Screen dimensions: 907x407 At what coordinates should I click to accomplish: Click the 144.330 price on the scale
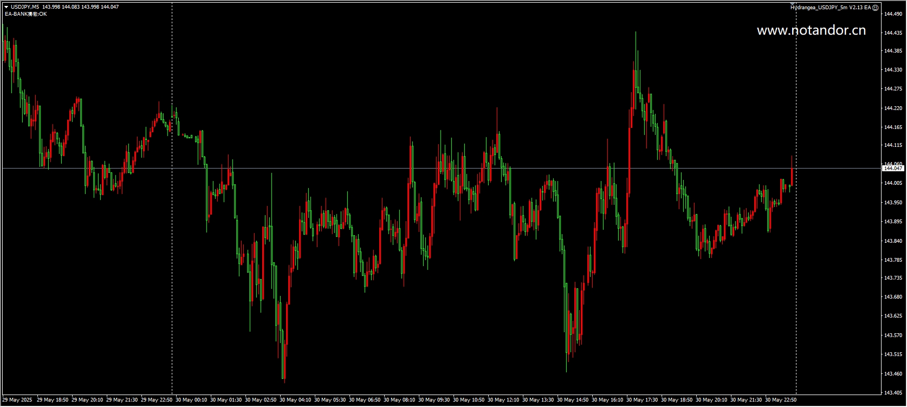(893, 70)
